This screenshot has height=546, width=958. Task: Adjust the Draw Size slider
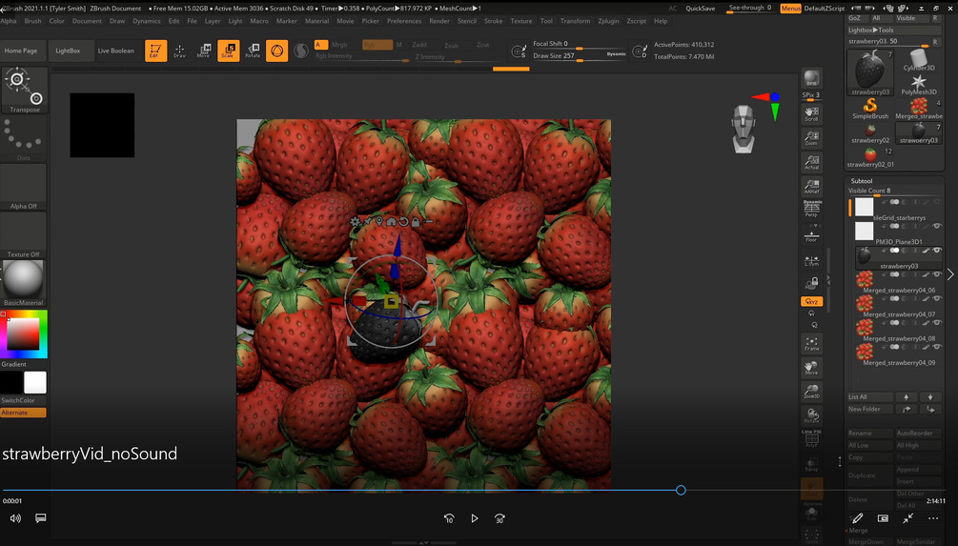coord(580,55)
